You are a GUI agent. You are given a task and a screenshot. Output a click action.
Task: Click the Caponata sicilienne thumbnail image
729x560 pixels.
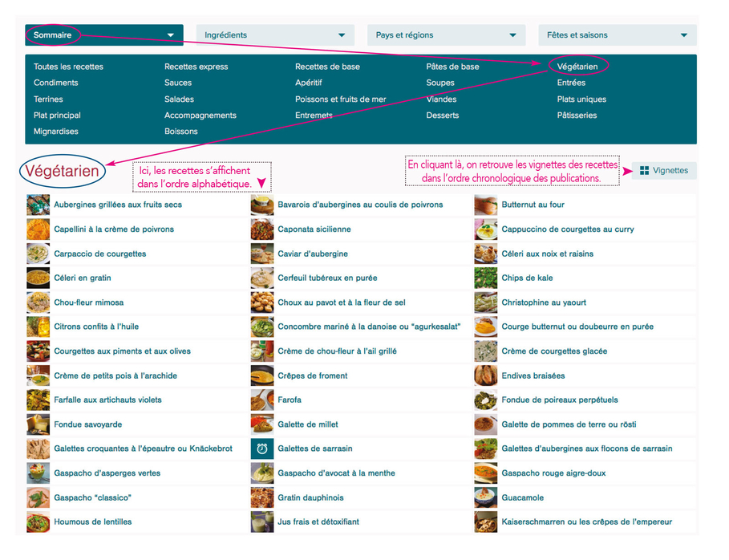(262, 229)
